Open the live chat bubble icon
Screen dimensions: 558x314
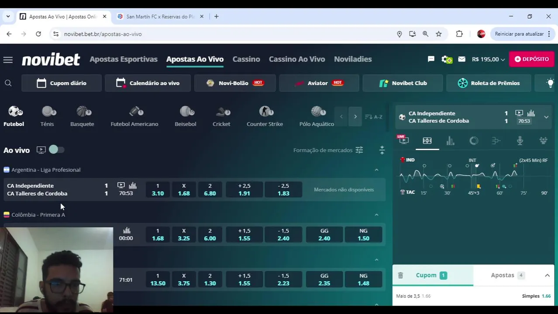(x=431, y=59)
